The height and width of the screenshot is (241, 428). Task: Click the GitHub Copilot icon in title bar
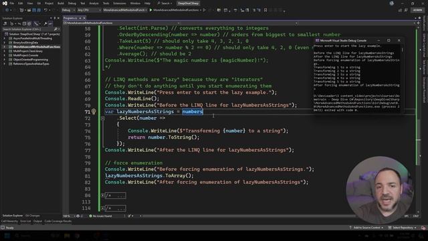coord(392,3)
